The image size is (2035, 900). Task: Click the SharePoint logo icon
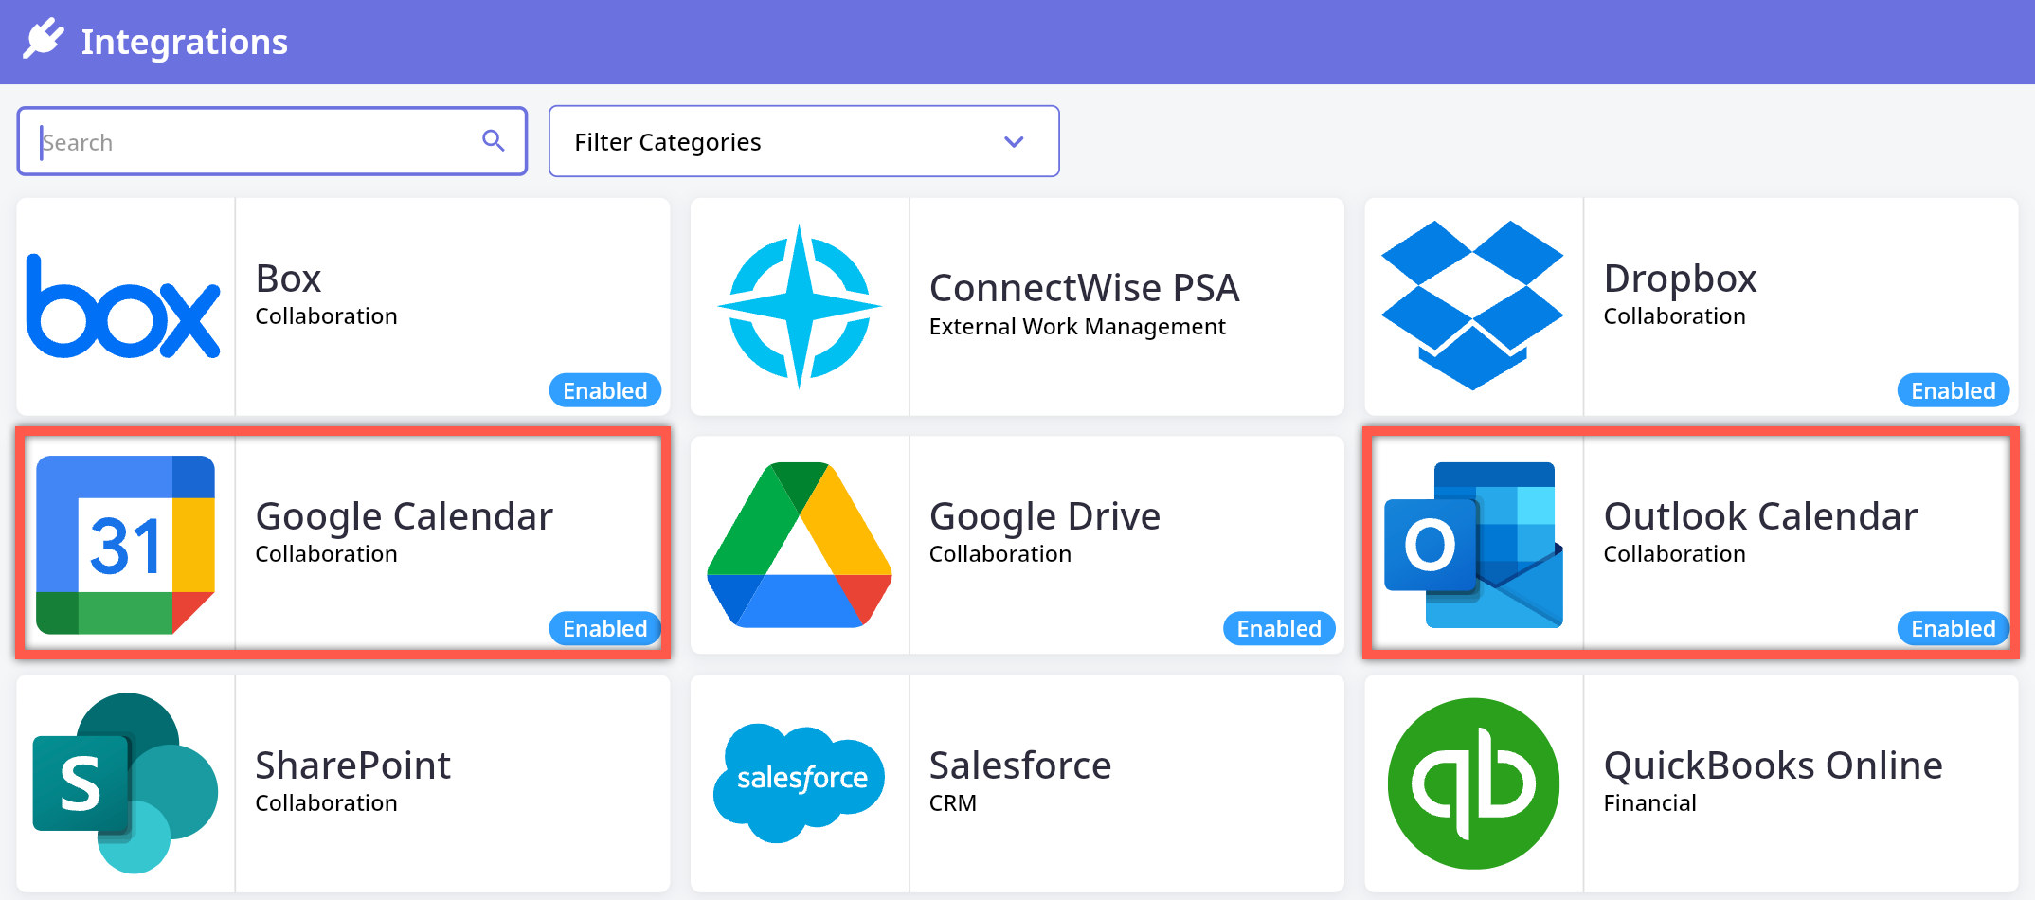pyautogui.click(x=125, y=783)
